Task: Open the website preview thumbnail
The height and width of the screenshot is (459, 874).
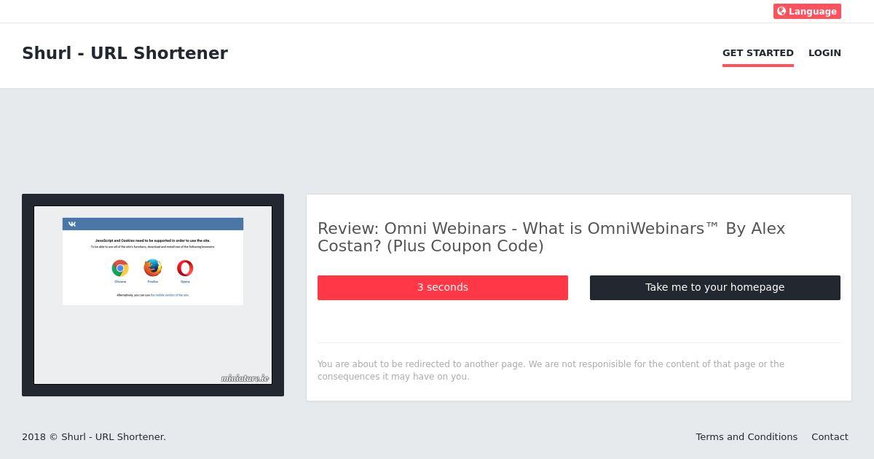Action: point(153,295)
